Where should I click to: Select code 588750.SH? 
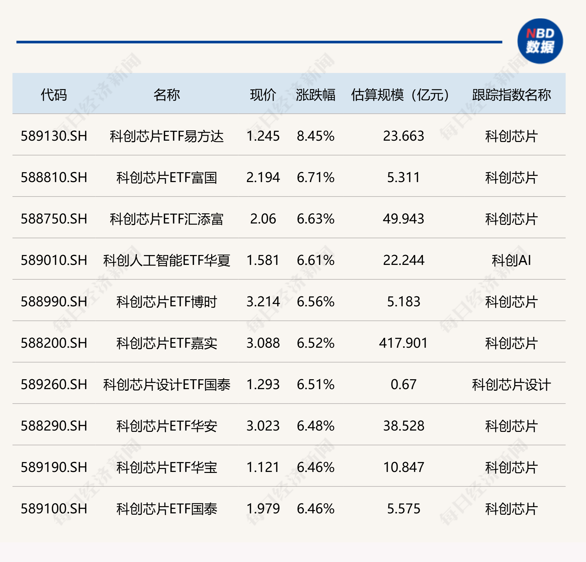coord(54,220)
